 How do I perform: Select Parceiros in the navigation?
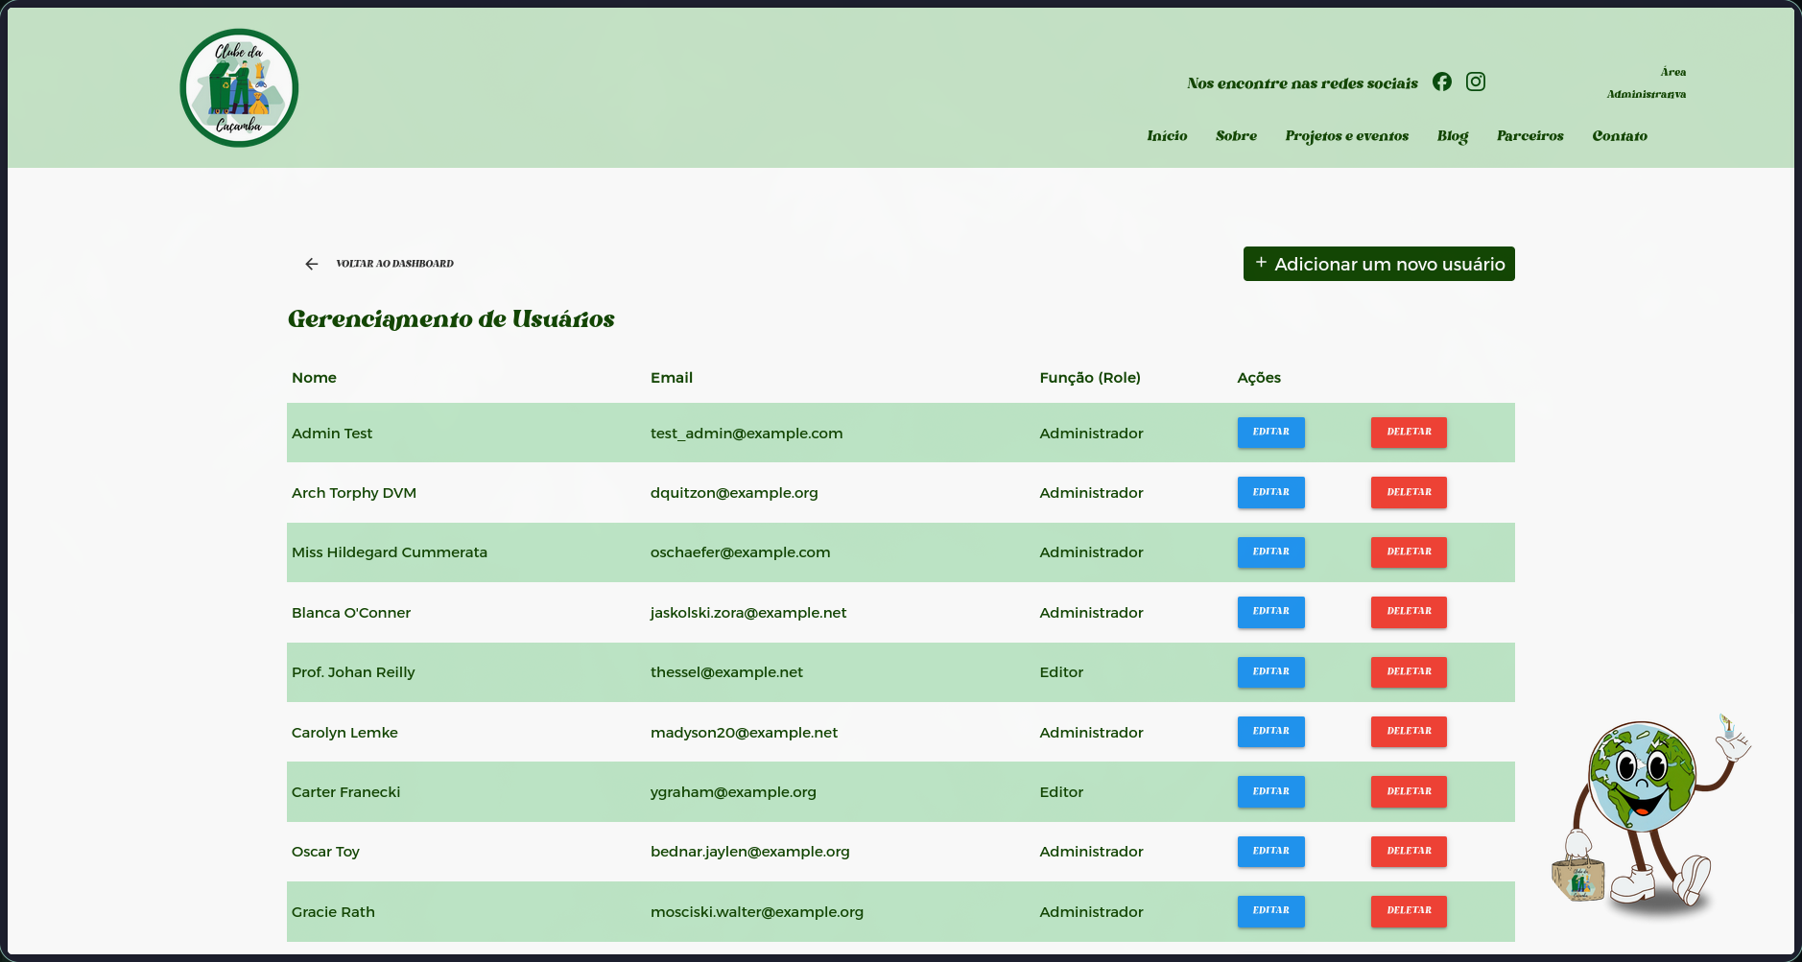click(x=1529, y=136)
